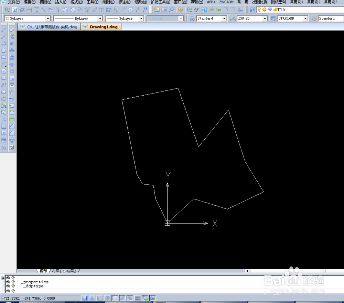Select the Rectangle draw tool
The width and height of the screenshot is (344, 303).
click(4, 57)
